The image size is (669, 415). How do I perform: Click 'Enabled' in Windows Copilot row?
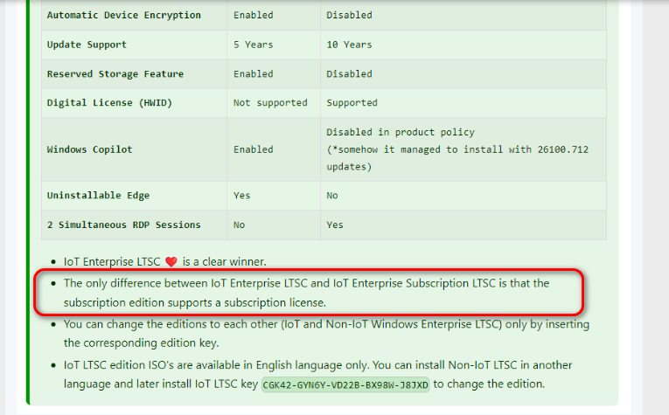(x=253, y=149)
